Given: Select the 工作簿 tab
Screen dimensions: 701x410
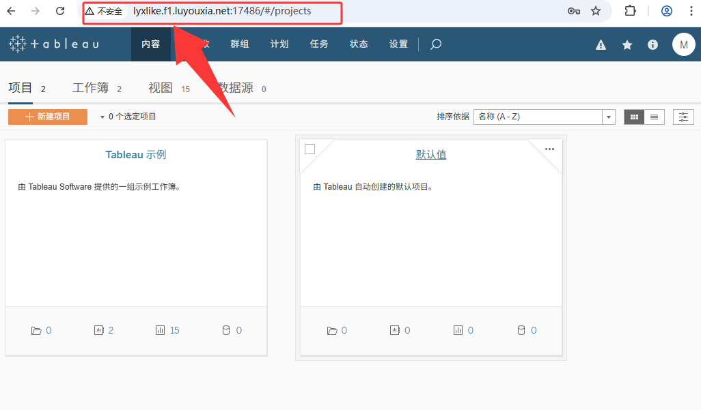Looking at the screenshot, I should (x=97, y=88).
